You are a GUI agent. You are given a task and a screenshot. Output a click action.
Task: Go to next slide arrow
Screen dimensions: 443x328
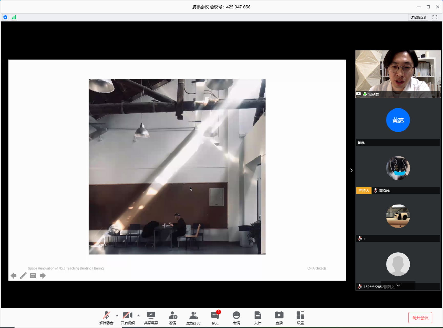pyautogui.click(x=43, y=276)
